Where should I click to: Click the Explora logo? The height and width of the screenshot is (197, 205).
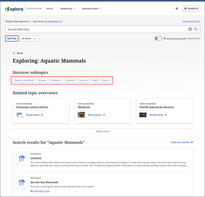(x=14, y=9)
